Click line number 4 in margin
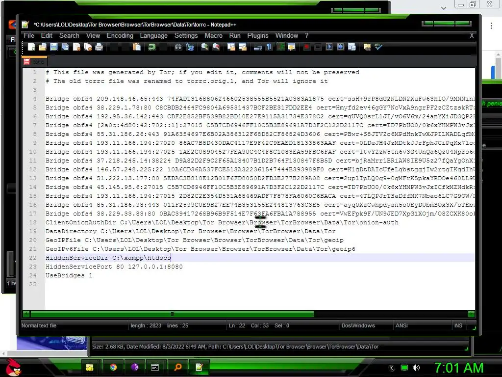 35,99
